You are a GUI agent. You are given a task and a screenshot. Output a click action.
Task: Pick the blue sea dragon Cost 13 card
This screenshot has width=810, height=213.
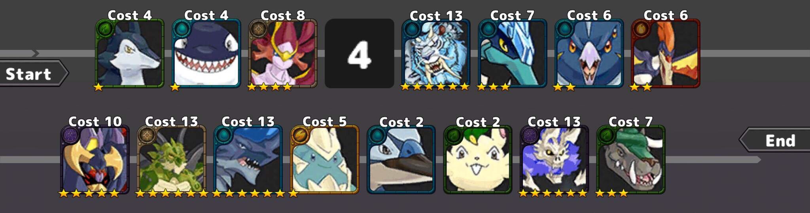pyautogui.click(x=248, y=160)
